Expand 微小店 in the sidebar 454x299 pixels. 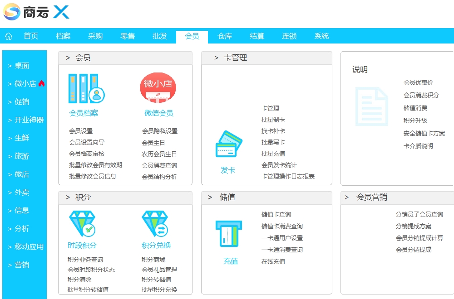(22, 84)
